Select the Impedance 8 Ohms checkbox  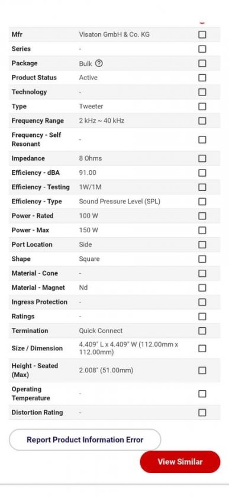click(202, 158)
